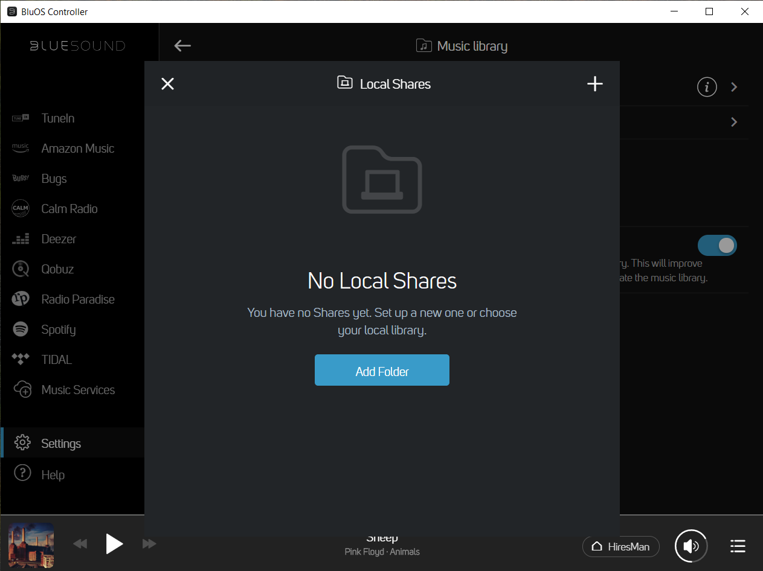Close the Local Shares dialog
Viewport: 763px width, 571px height.
pos(168,84)
